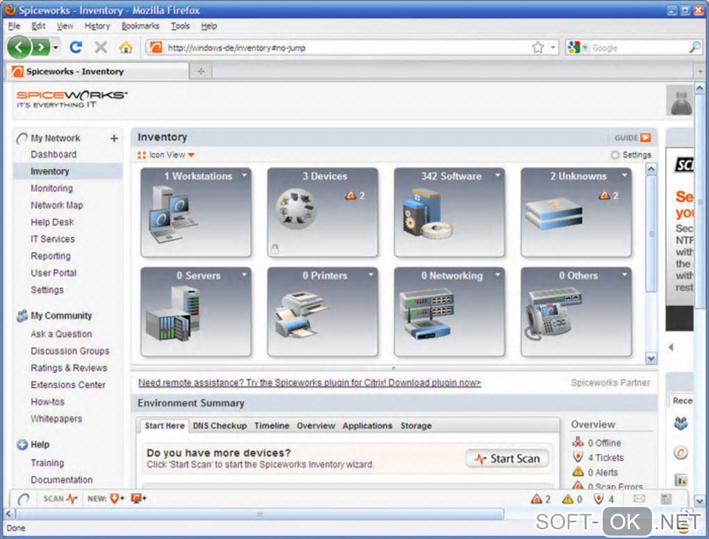
Task: Open the bottom bar mail envelope icon
Action: point(639,499)
